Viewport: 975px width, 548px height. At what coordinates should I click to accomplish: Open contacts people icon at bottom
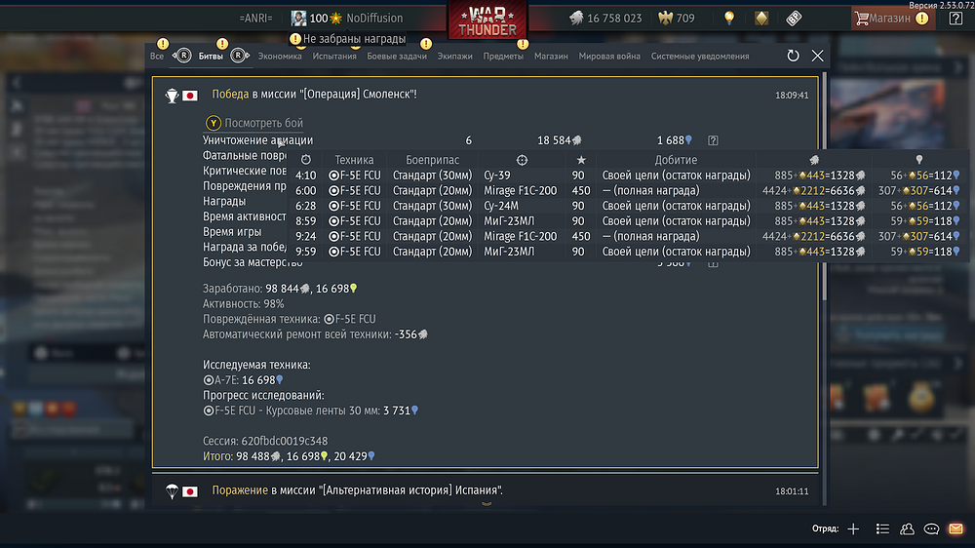[x=907, y=528]
